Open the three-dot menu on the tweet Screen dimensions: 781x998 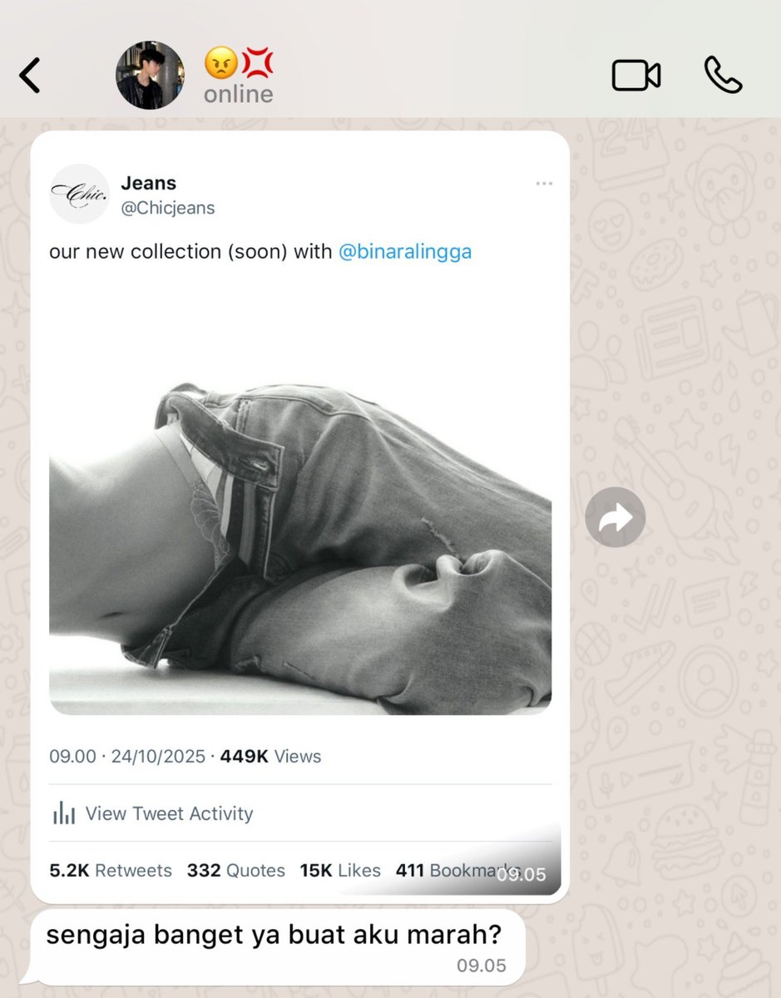[x=544, y=184]
